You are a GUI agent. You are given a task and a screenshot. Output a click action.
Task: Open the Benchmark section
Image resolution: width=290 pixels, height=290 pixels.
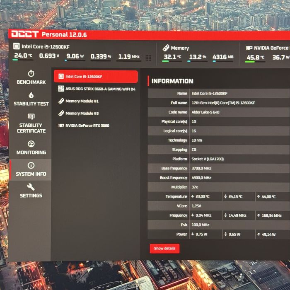coord(31,77)
